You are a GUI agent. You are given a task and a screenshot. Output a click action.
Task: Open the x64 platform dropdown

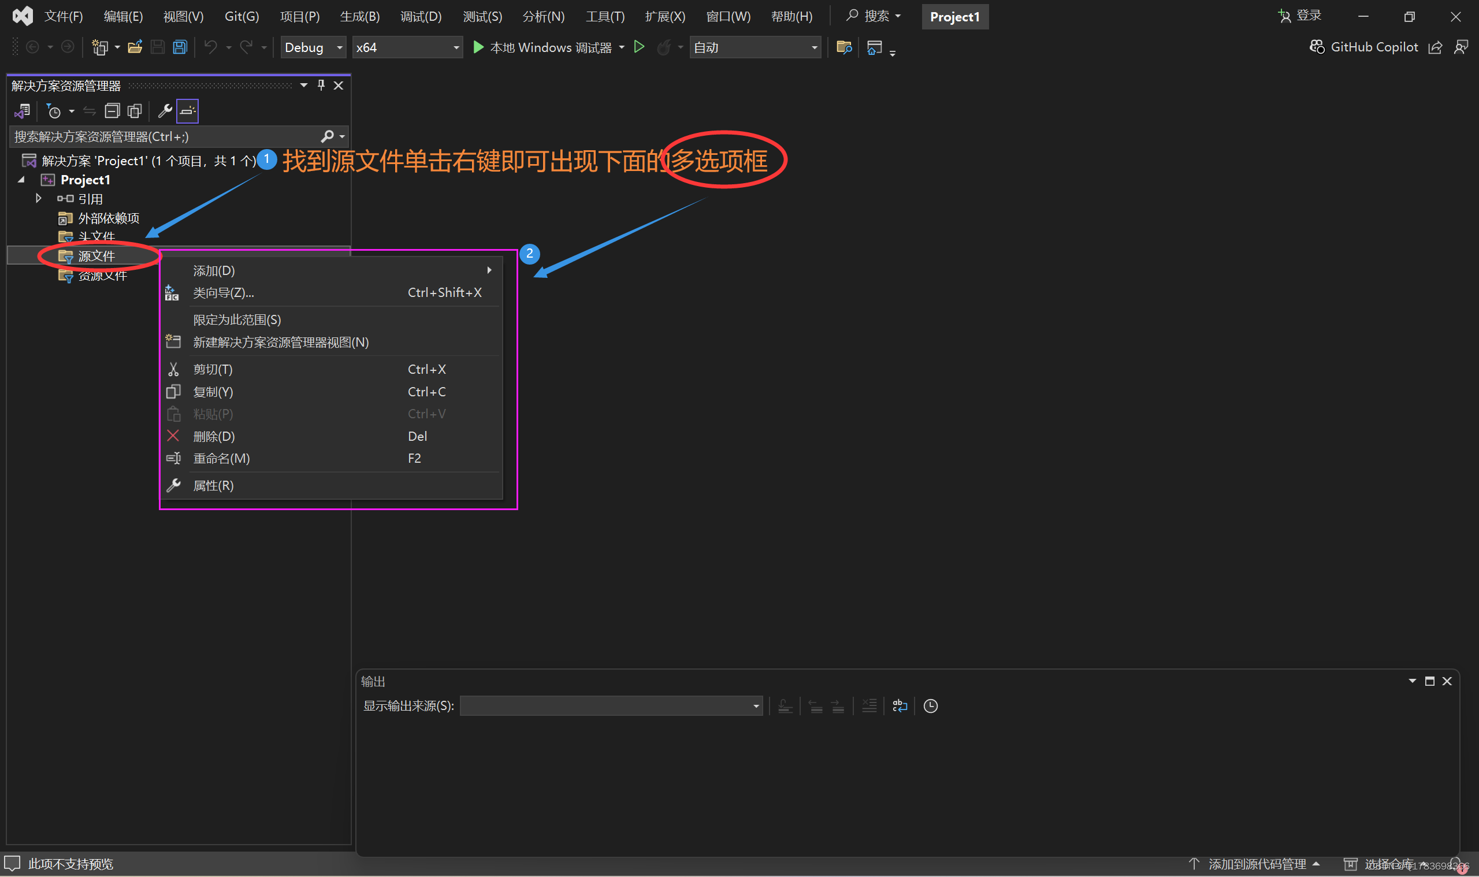coord(407,47)
